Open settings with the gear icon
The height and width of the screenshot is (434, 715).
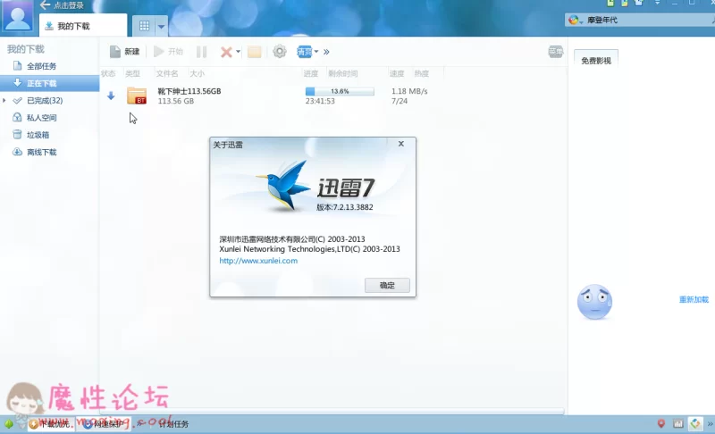coord(280,52)
